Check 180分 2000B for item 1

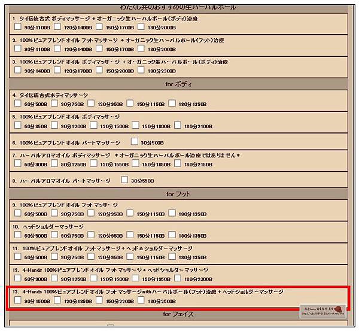point(141,27)
